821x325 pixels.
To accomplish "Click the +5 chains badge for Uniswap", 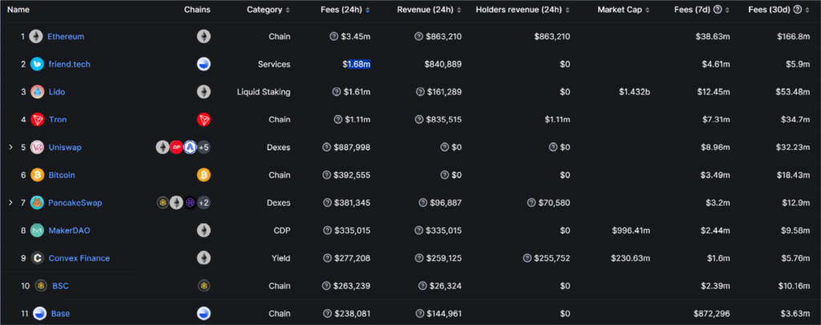I will click(204, 147).
